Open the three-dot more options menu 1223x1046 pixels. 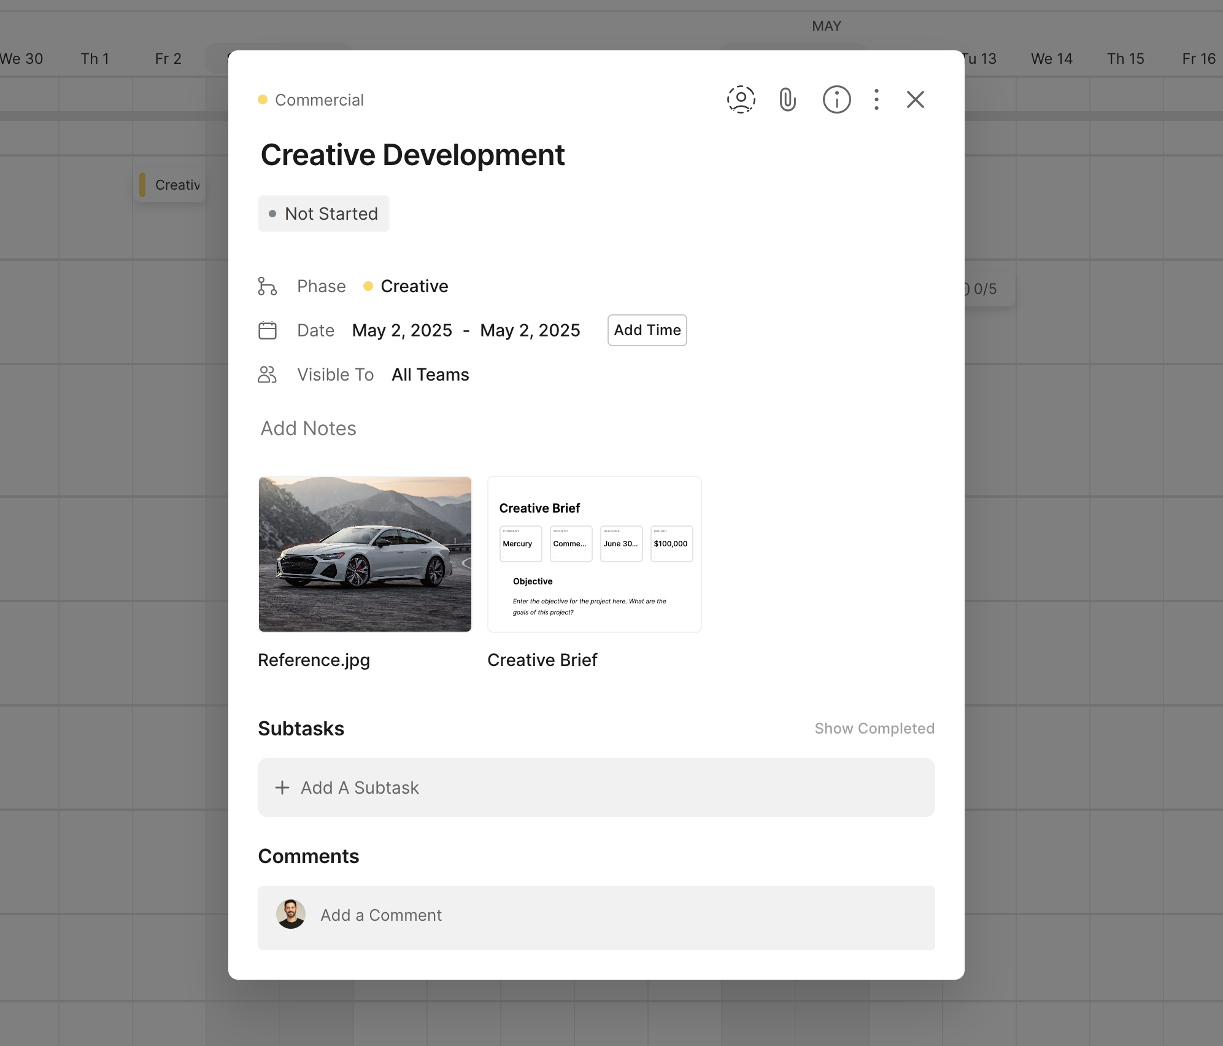click(x=876, y=99)
